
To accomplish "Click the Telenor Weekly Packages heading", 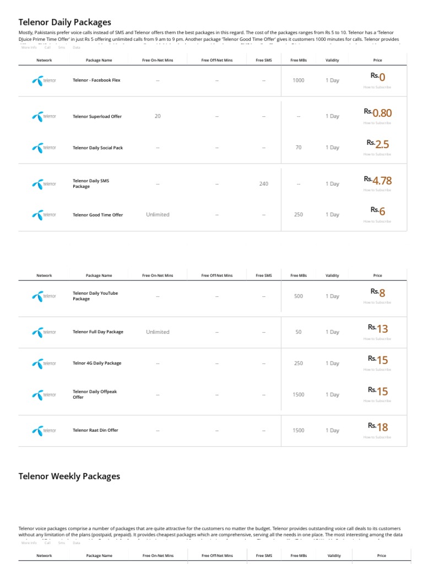I will point(69,476).
